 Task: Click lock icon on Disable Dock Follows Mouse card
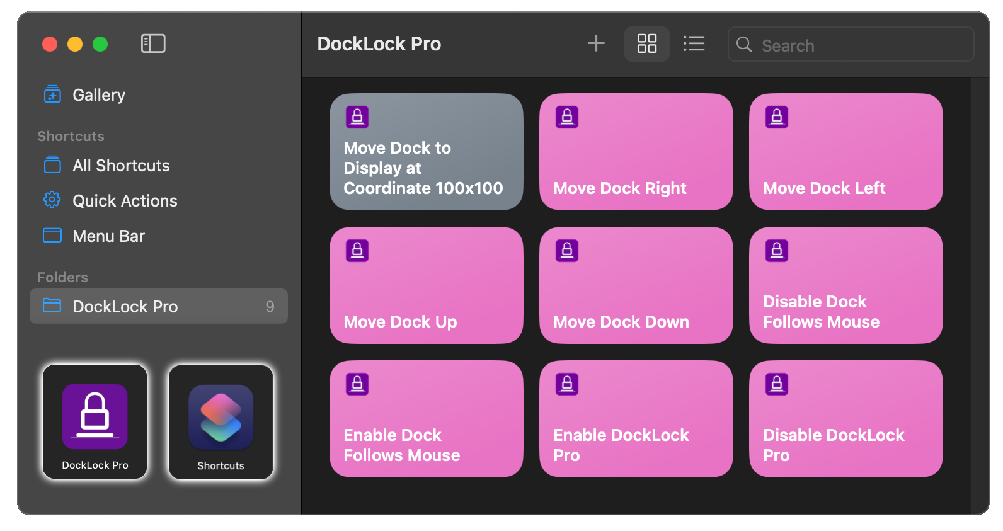click(777, 251)
